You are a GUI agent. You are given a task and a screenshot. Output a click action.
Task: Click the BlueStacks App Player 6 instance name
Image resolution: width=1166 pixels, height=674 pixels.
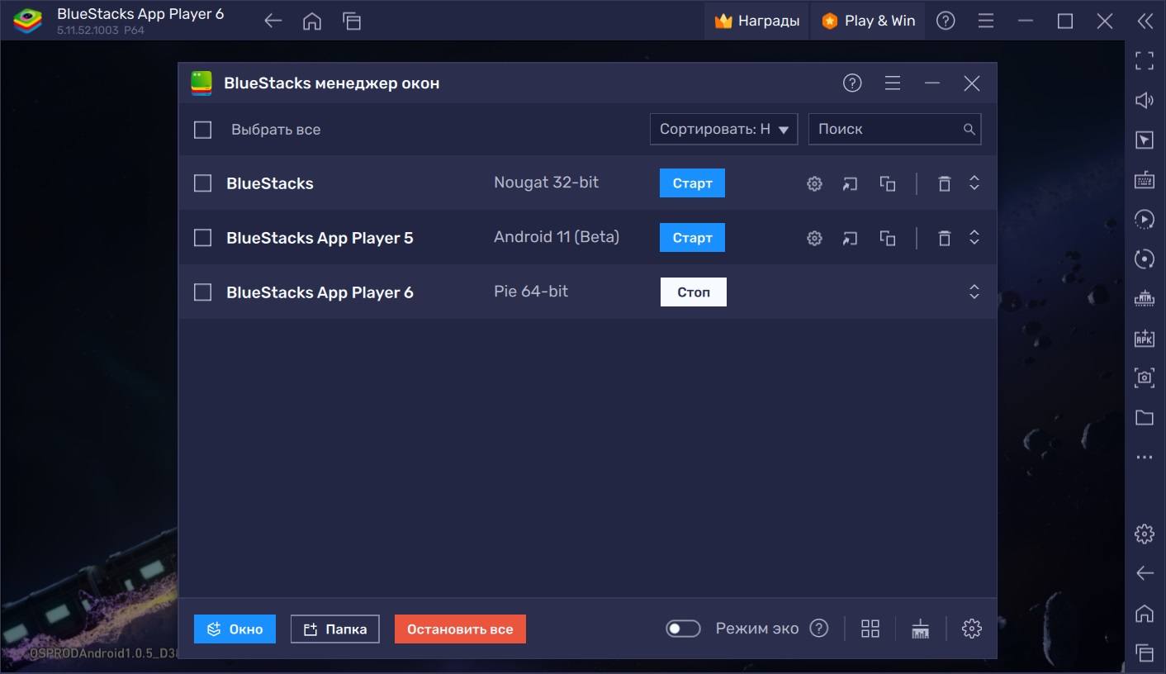coord(320,292)
